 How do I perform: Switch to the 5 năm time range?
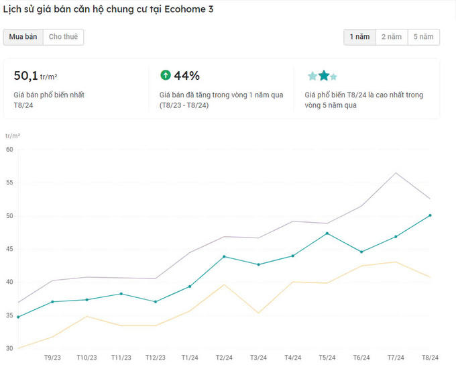[423, 37]
